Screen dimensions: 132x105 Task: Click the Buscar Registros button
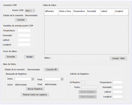coord(35,89)
